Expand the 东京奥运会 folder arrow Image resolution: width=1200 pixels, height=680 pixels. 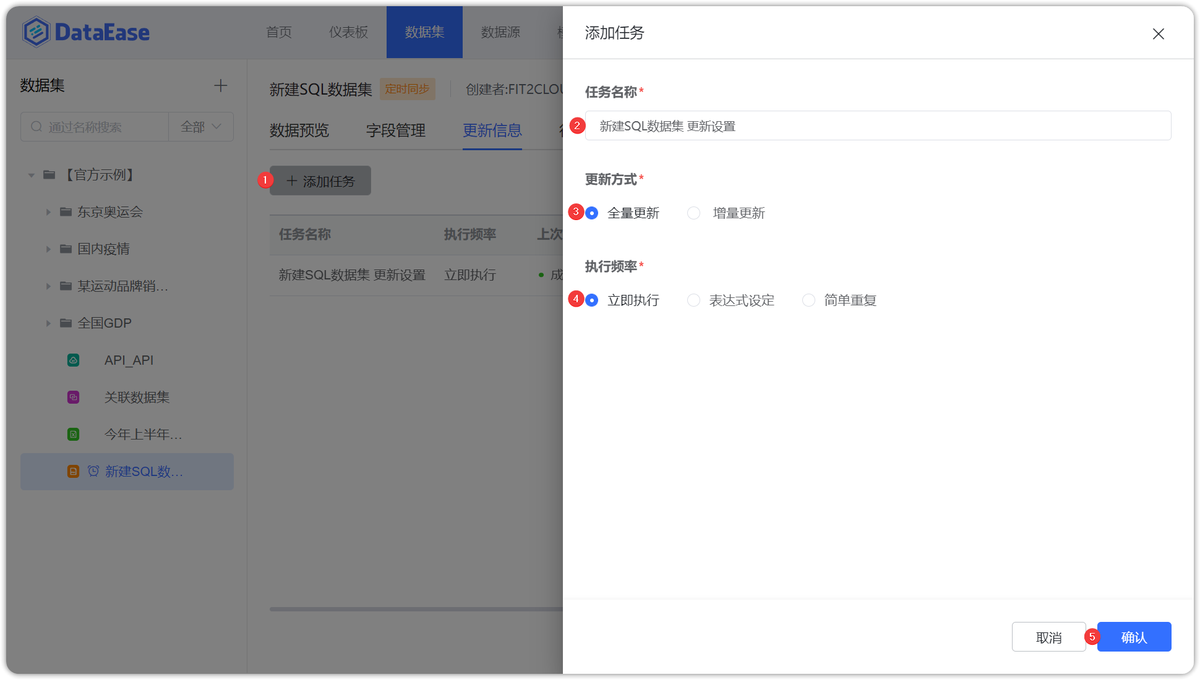click(48, 212)
